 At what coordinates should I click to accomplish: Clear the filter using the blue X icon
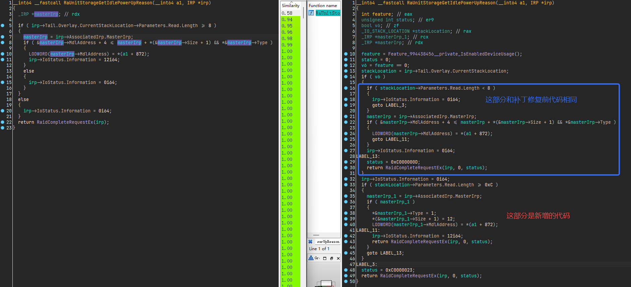(310, 242)
